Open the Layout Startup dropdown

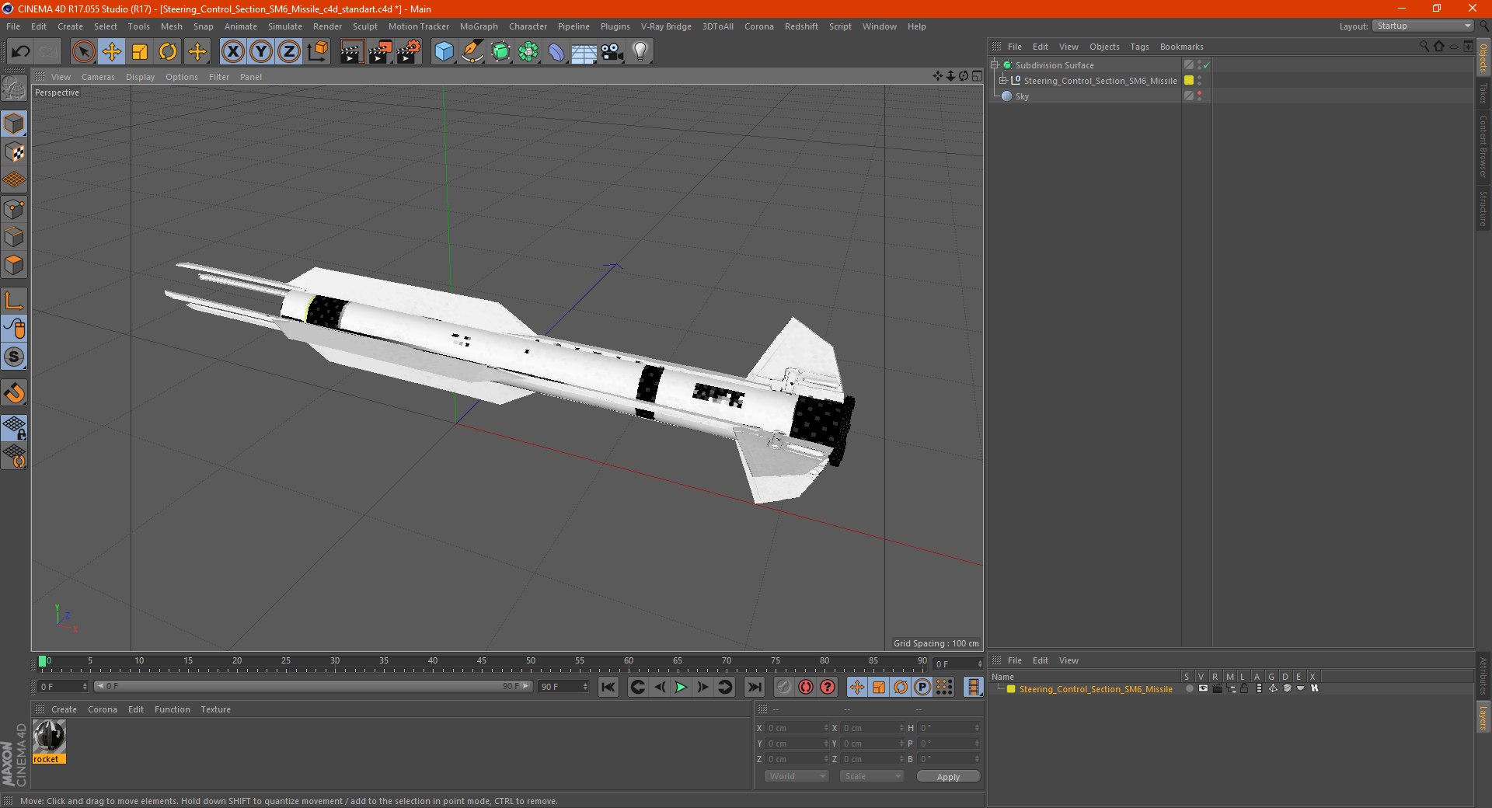pyautogui.click(x=1423, y=26)
